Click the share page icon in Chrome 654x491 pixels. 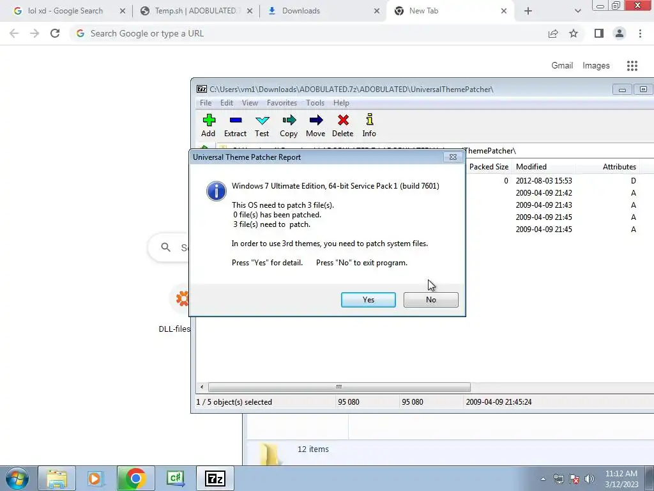coord(553,33)
